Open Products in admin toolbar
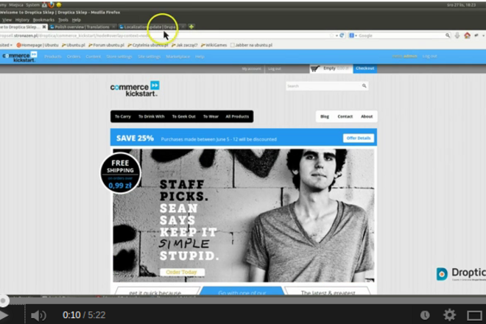 pos(53,57)
